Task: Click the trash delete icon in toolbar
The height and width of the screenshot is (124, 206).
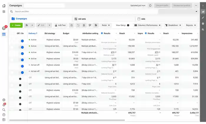Action: point(84,25)
